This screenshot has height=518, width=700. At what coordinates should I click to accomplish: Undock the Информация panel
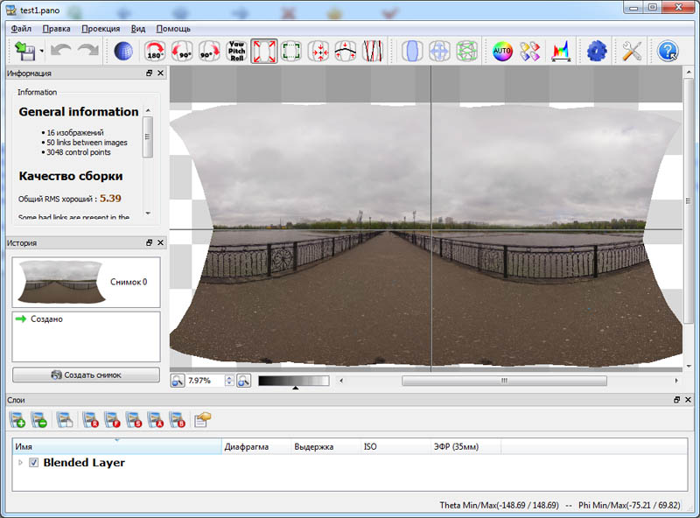(149, 73)
